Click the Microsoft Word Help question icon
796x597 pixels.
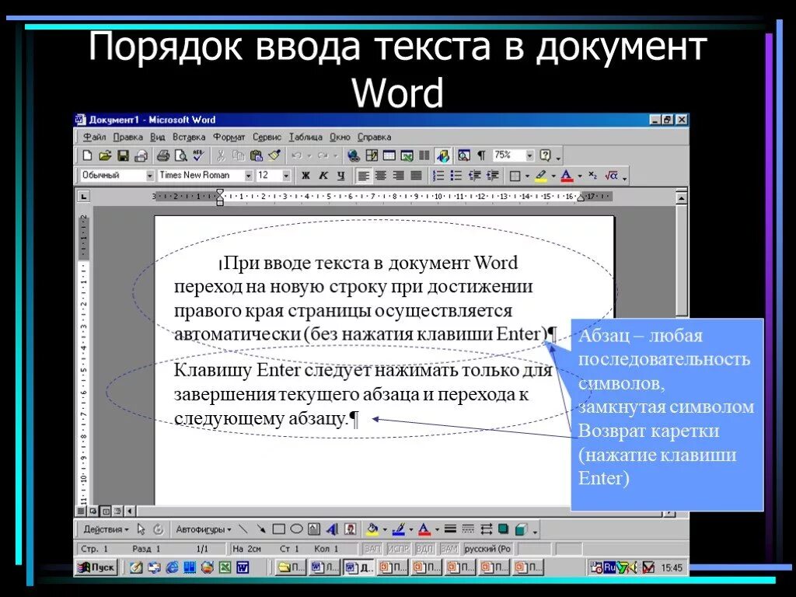click(546, 155)
